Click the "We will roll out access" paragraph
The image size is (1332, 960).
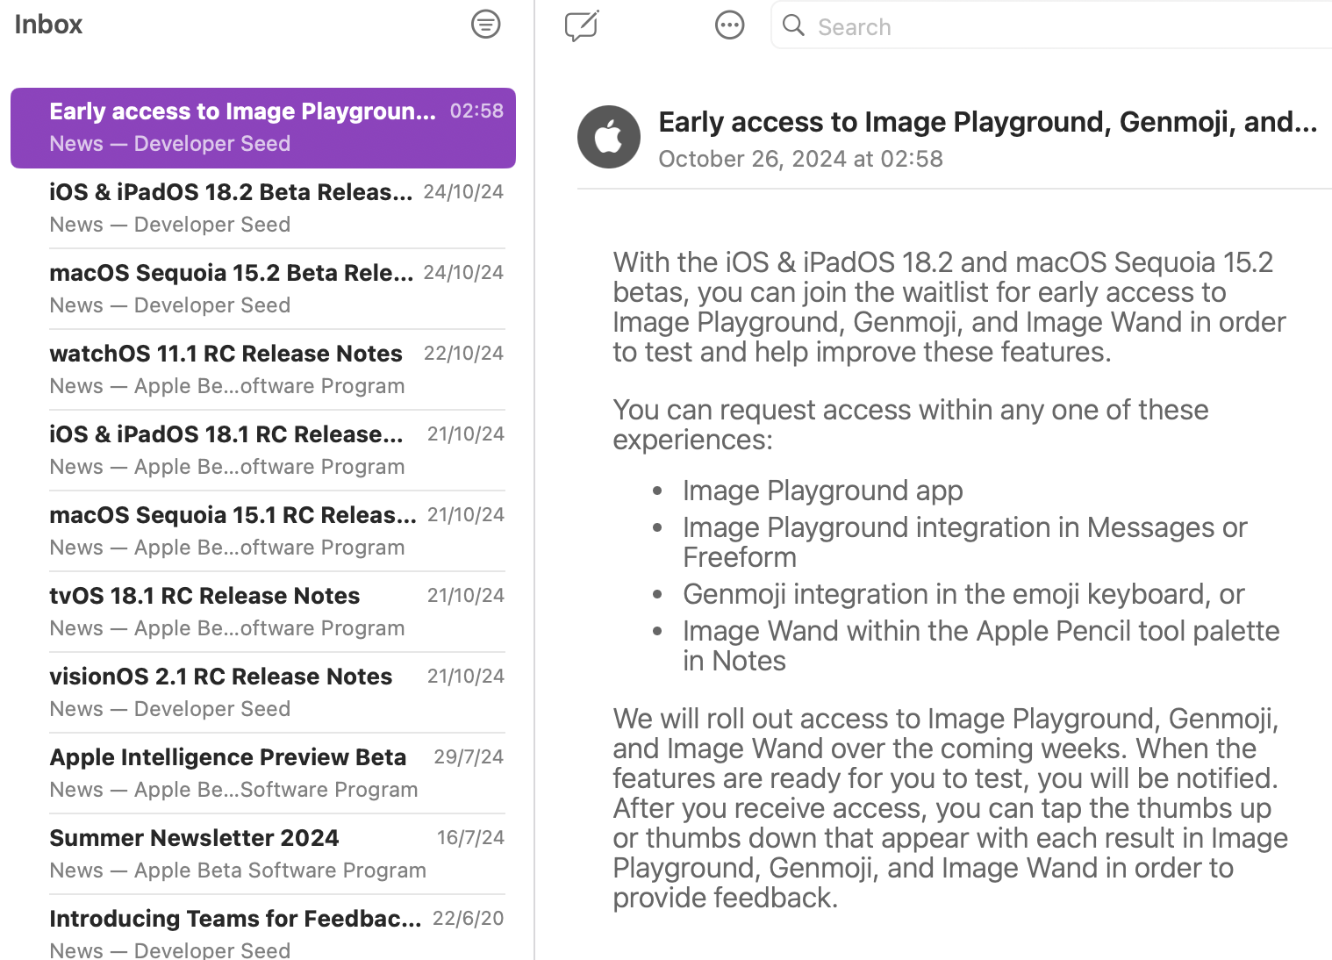[x=950, y=808]
